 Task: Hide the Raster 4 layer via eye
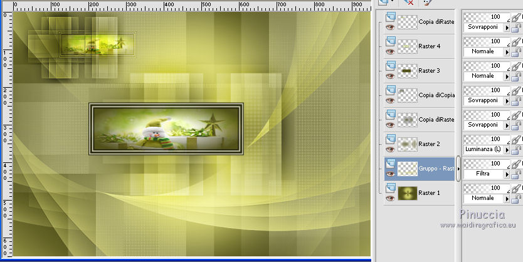[x=390, y=51]
